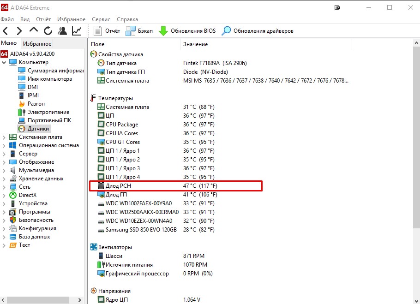Click the sidebar horizontal scrollbar right arrow
The image size is (420, 304).
(79, 300)
